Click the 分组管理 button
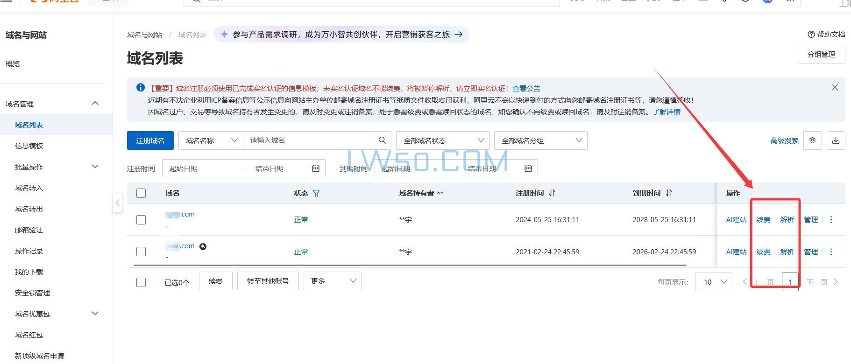Viewport: 851px width, 364px height. pos(821,54)
